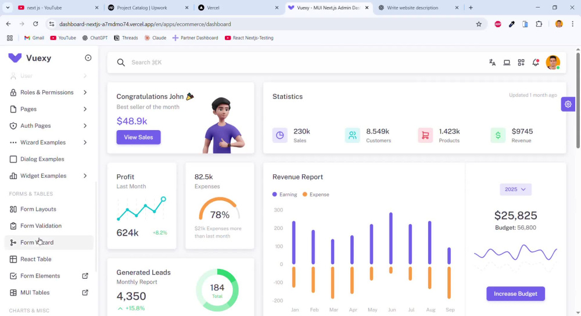
Task: Click the Generated Leads donut chart
Action: point(217,290)
